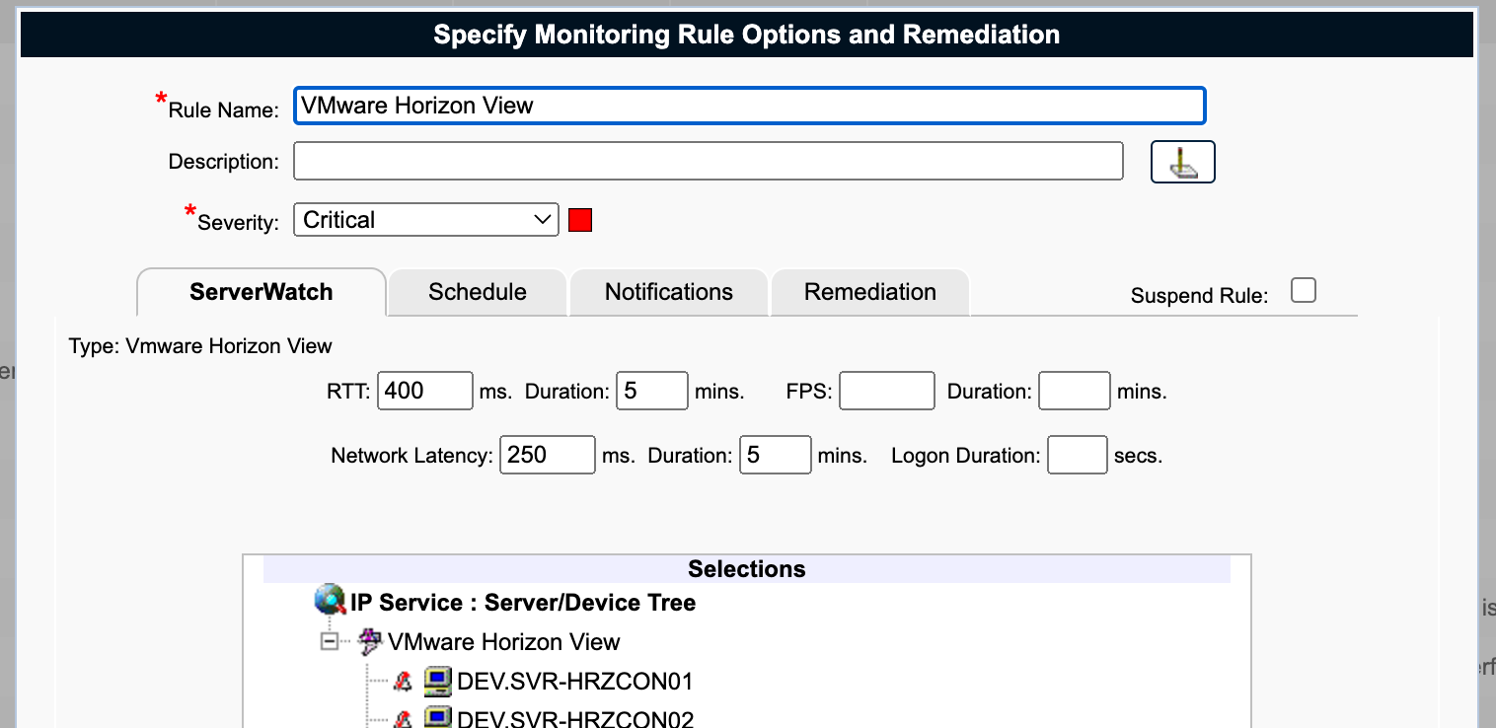Click the Network Latency Duration field
1496x728 pixels.
[x=776, y=455]
